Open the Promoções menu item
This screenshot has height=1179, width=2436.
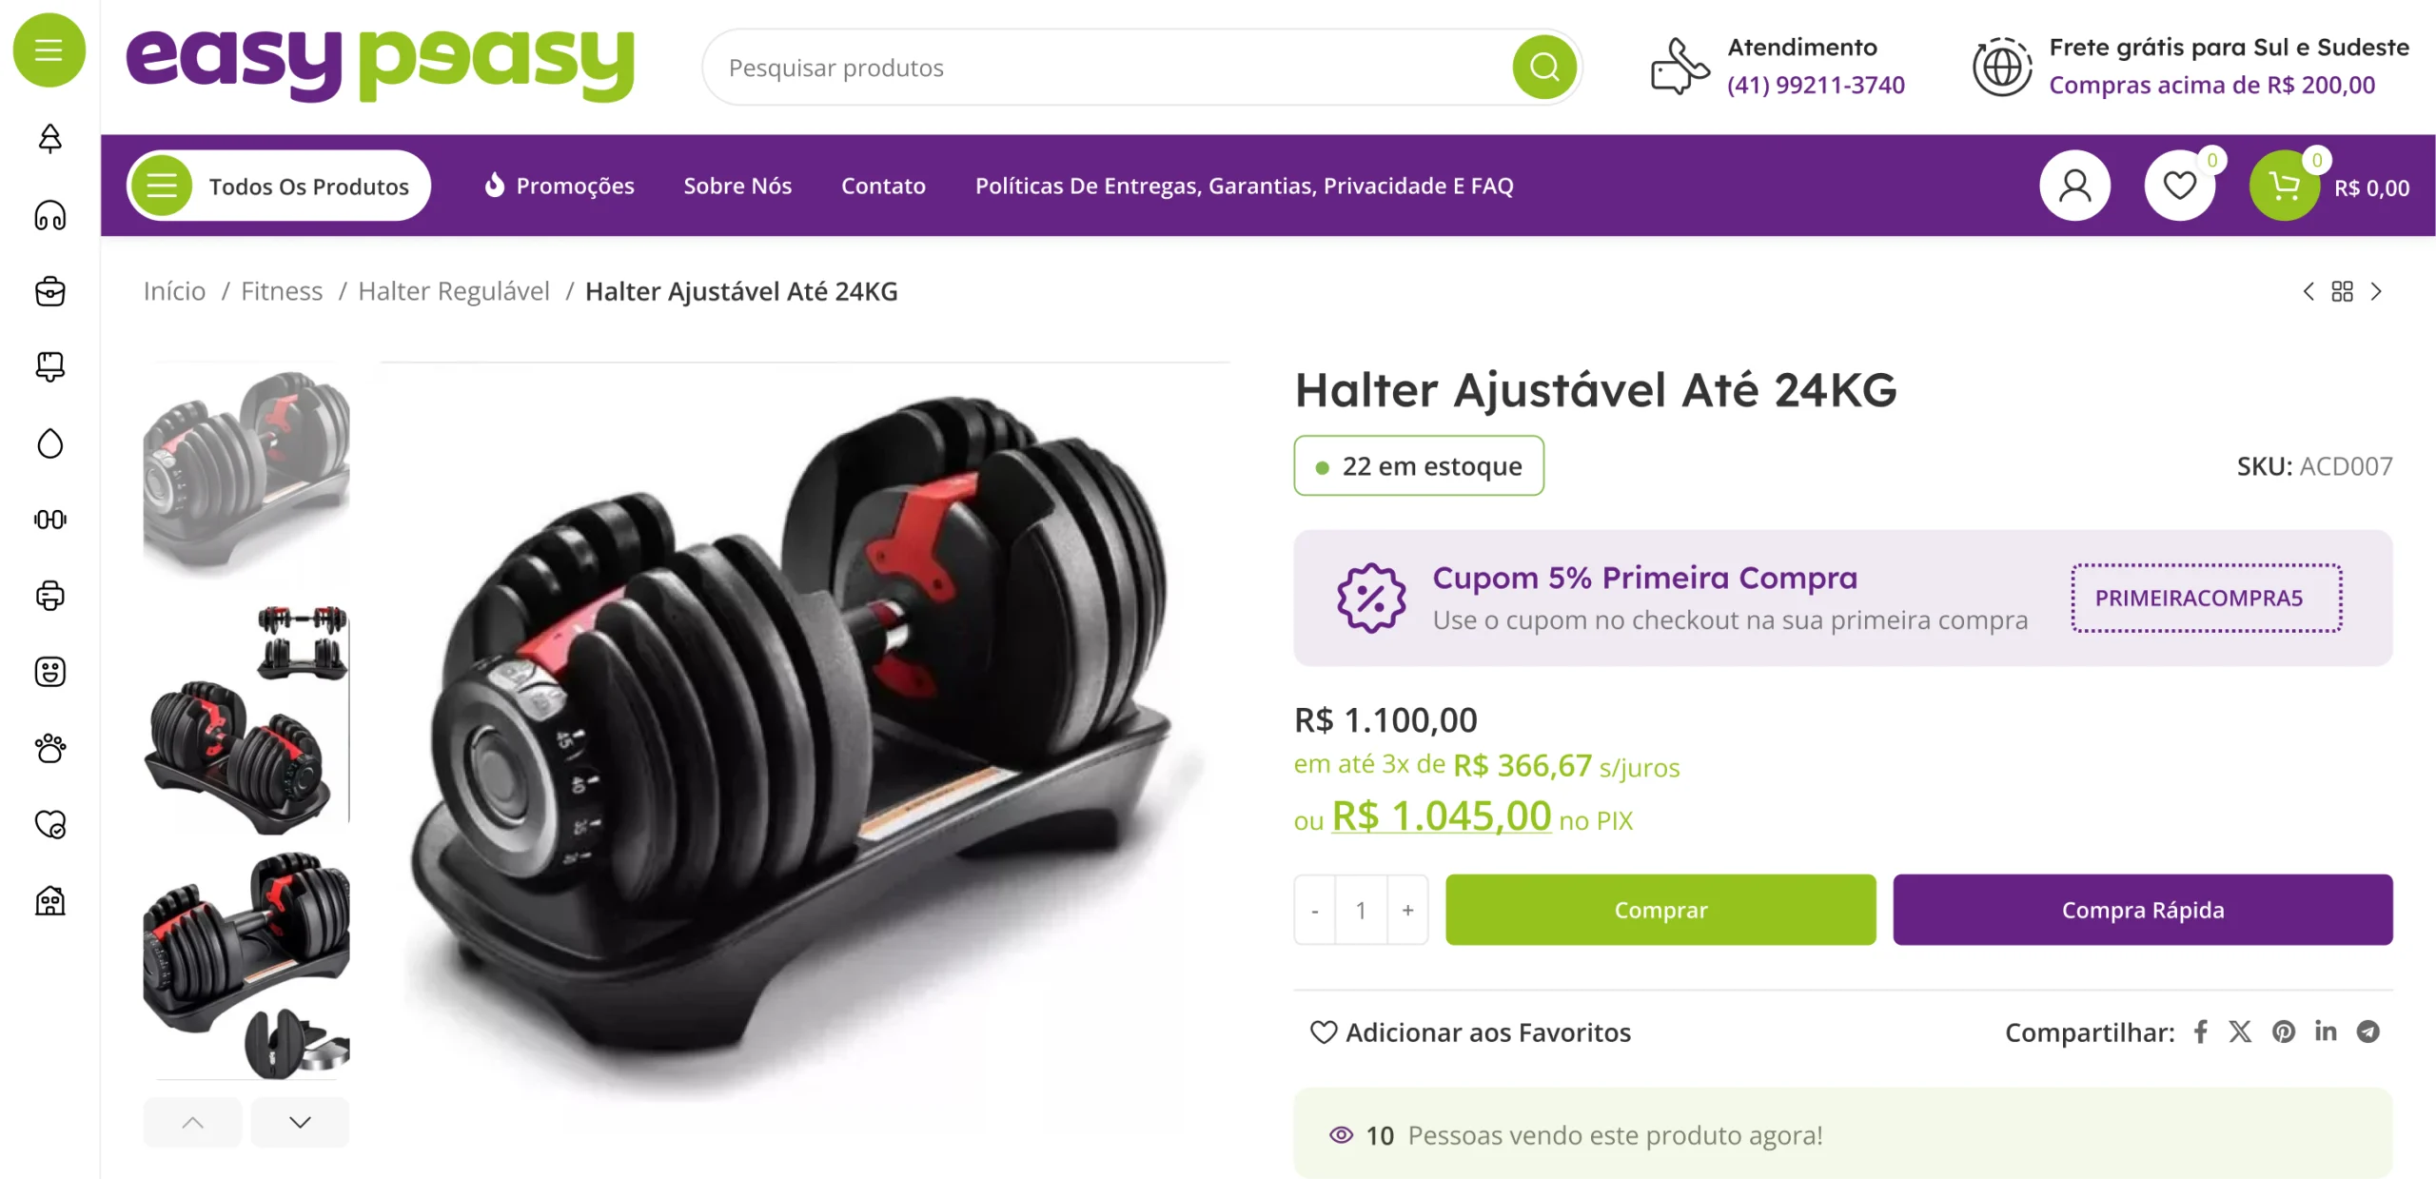[559, 186]
